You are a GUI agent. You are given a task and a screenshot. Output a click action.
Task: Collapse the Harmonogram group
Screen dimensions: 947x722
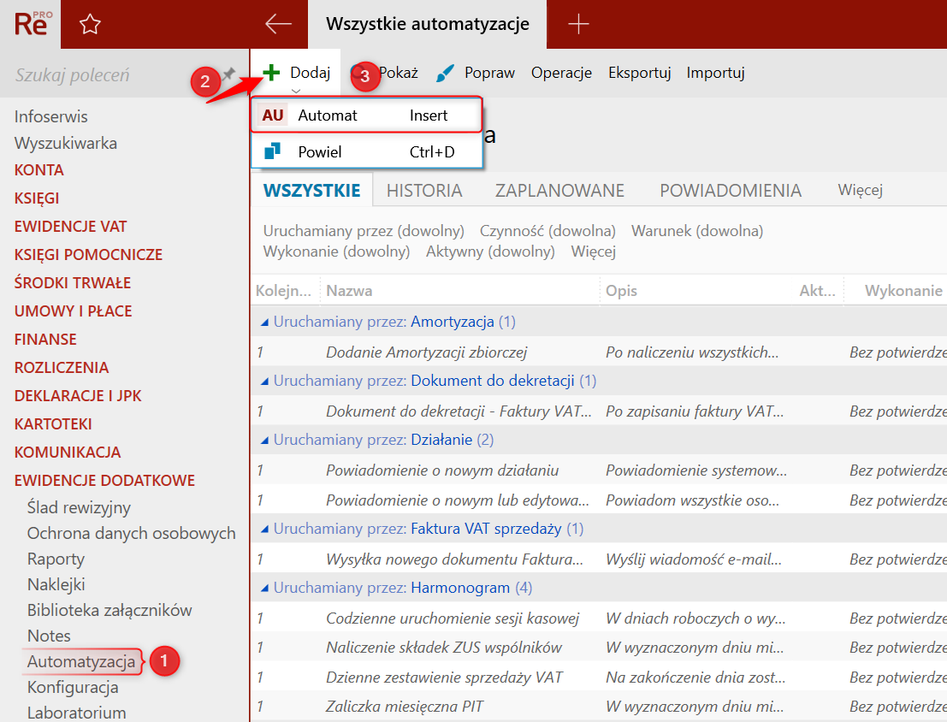tap(264, 588)
